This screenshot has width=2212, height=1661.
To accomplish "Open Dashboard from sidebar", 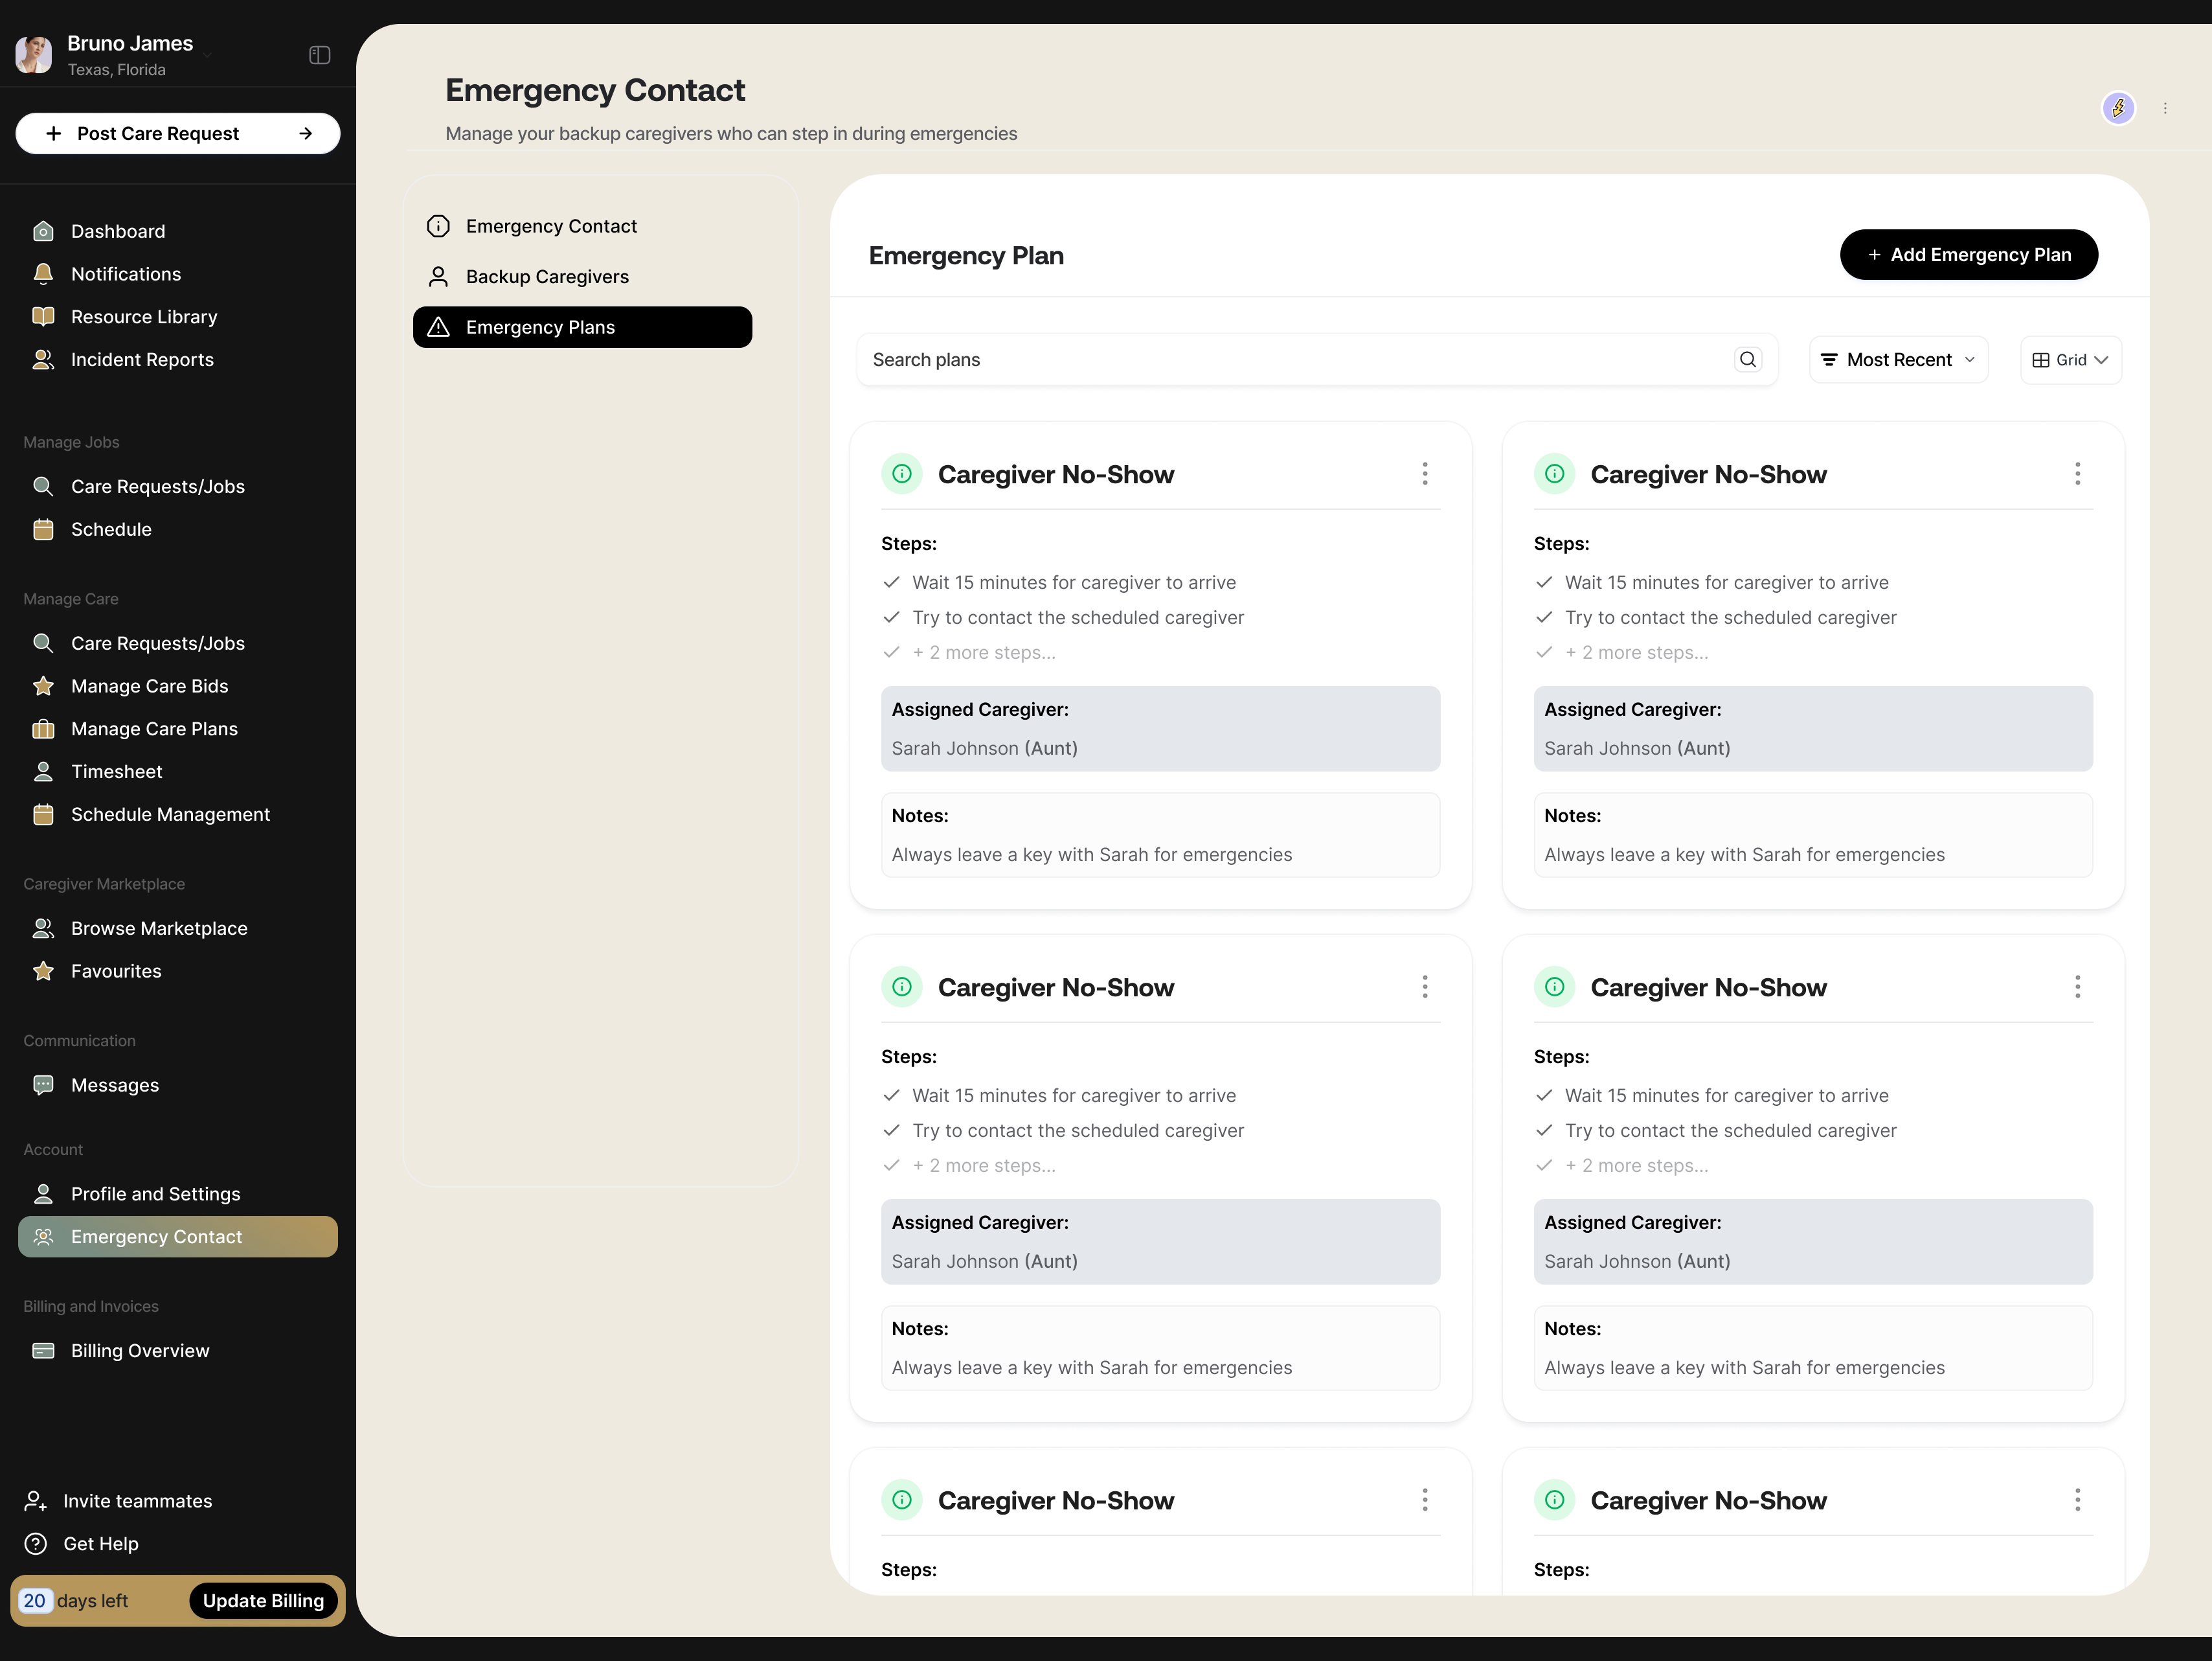I will click(118, 231).
